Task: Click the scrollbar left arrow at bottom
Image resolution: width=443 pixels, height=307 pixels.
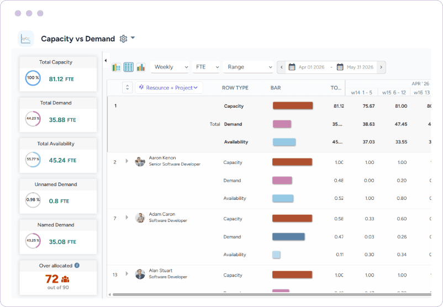Action: [x=109, y=294]
